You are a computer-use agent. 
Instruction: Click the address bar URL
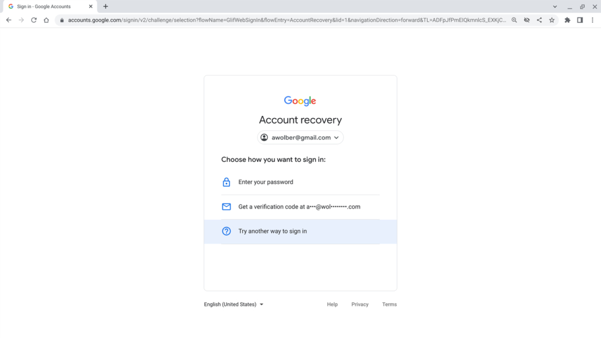(x=287, y=20)
